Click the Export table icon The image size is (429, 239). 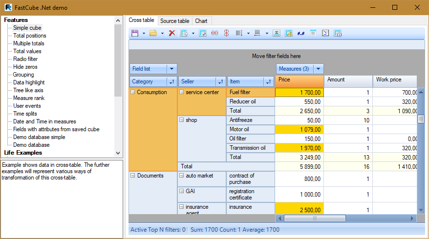(184, 33)
